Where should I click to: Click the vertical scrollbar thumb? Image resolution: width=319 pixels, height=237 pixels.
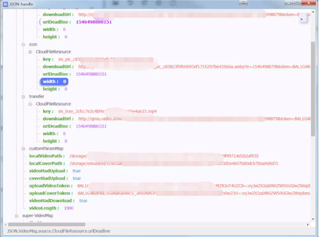313,89
